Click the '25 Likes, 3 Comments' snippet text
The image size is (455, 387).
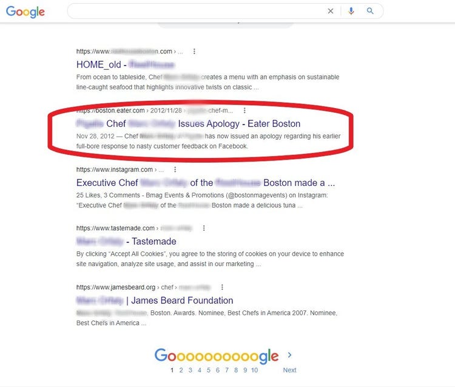[108, 195]
